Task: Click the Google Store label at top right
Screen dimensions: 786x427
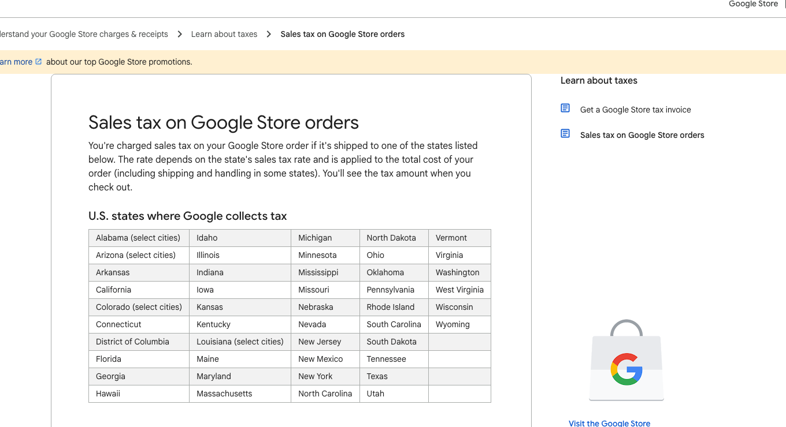Action: (753, 4)
